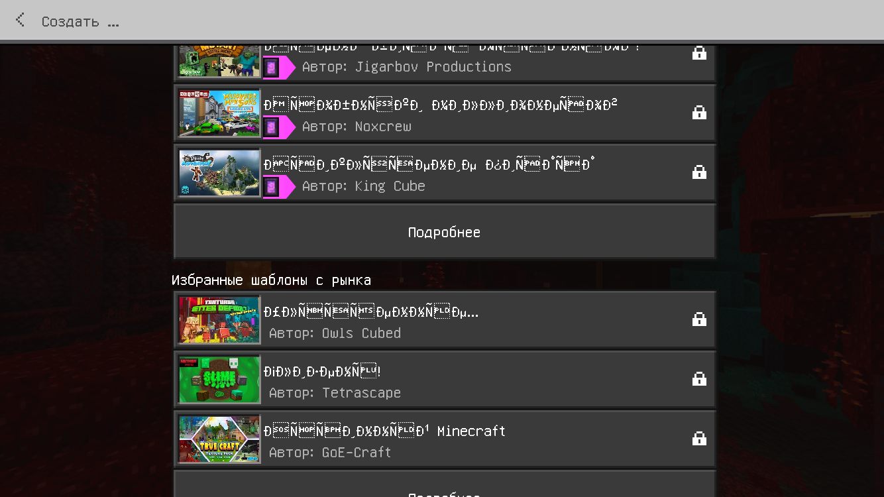Select the text "Автор: Tetrascape"
This screenshot has height=497, width=884.
pyautogui.click(x=335, y=393)
